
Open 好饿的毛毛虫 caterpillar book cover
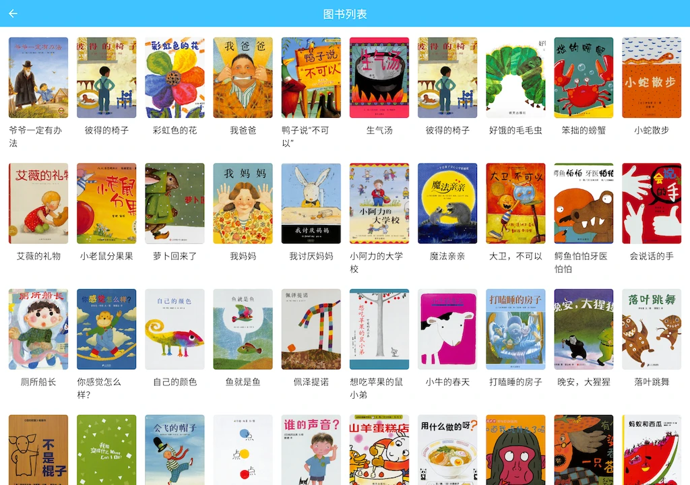(515, 77)
